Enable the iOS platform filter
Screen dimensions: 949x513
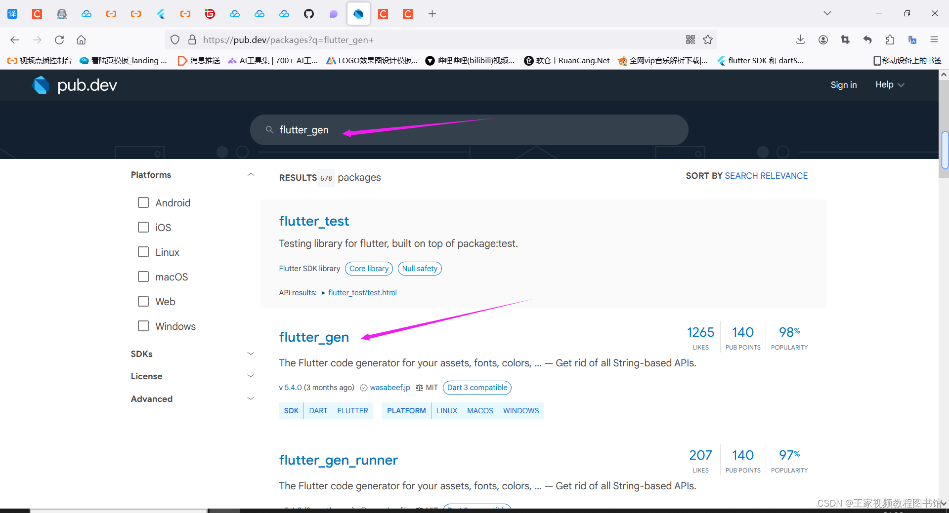pyautogui.click(x=143, y=227)
